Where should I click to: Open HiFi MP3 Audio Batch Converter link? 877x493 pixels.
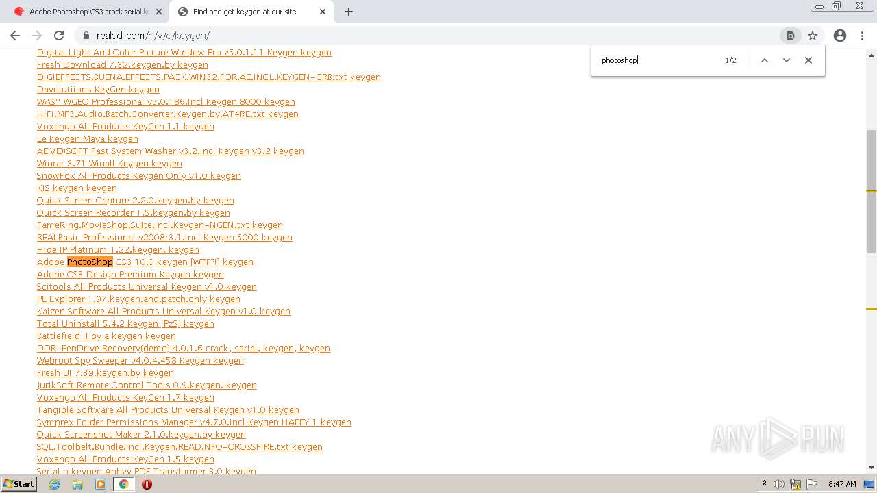[168, 114]
